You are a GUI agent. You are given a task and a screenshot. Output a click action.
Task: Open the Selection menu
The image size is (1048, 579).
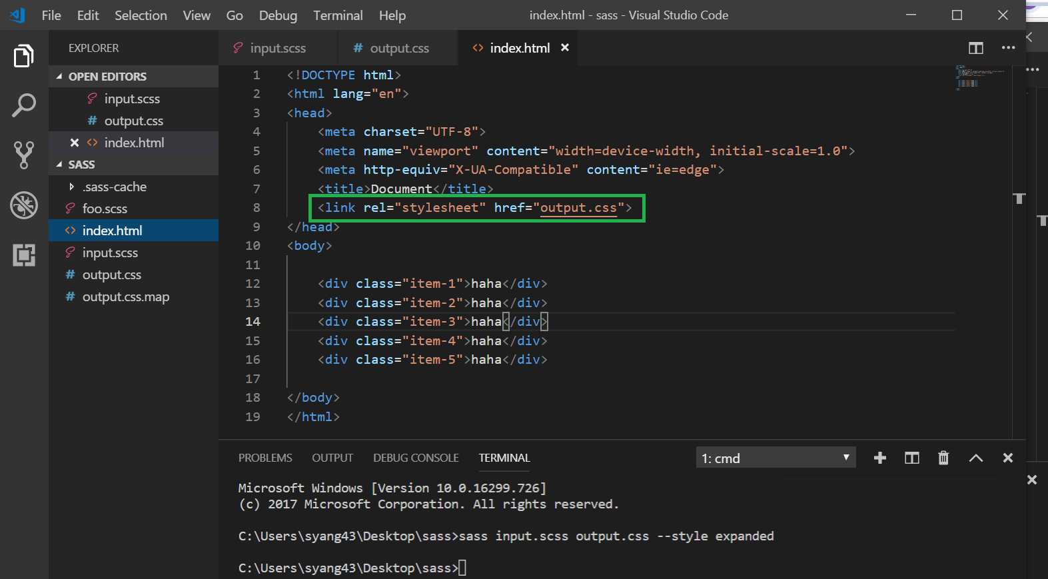(x=141, y=15)
